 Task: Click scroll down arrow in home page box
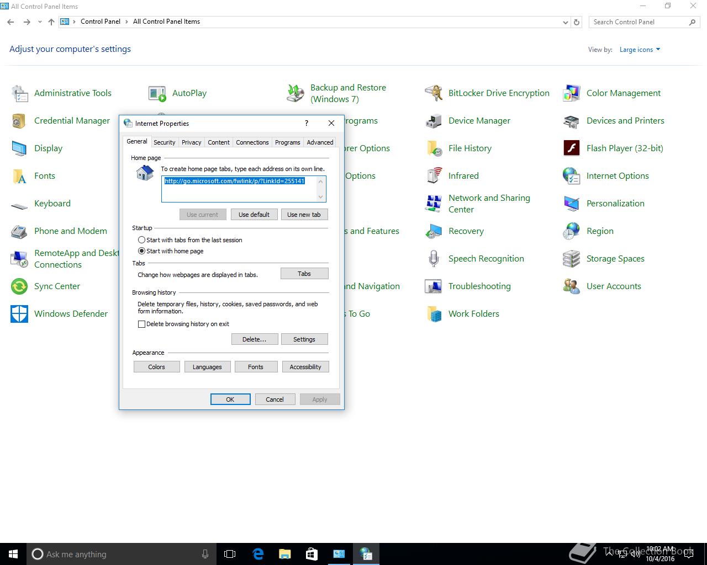coord(320,197)
